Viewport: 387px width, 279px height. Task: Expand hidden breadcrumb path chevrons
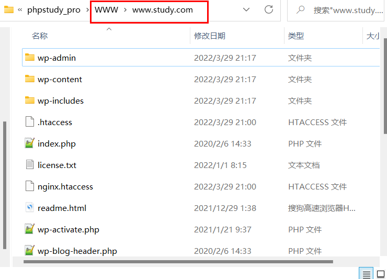20,10
